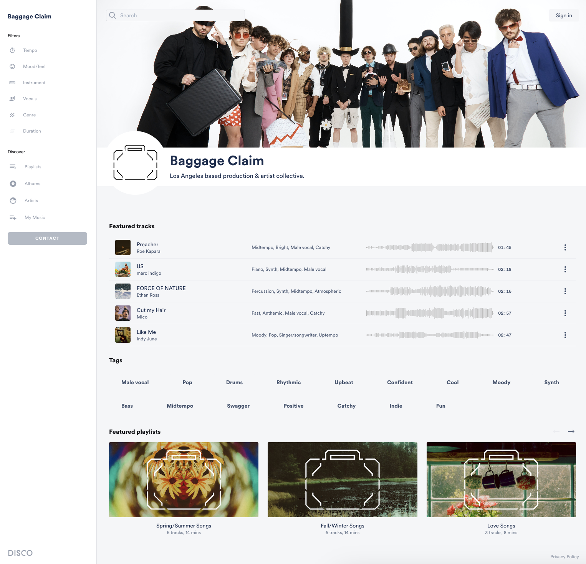
Task: Click the Sign in button
Action: point(564,15)
